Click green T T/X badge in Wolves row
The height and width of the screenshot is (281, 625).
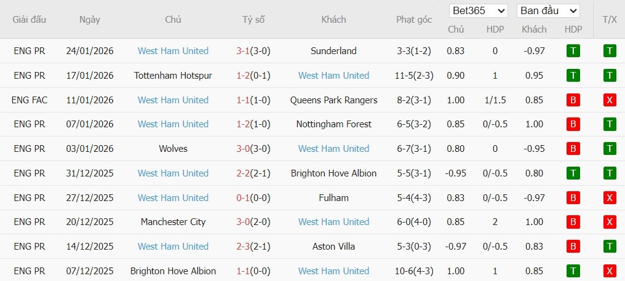point(610,149)
